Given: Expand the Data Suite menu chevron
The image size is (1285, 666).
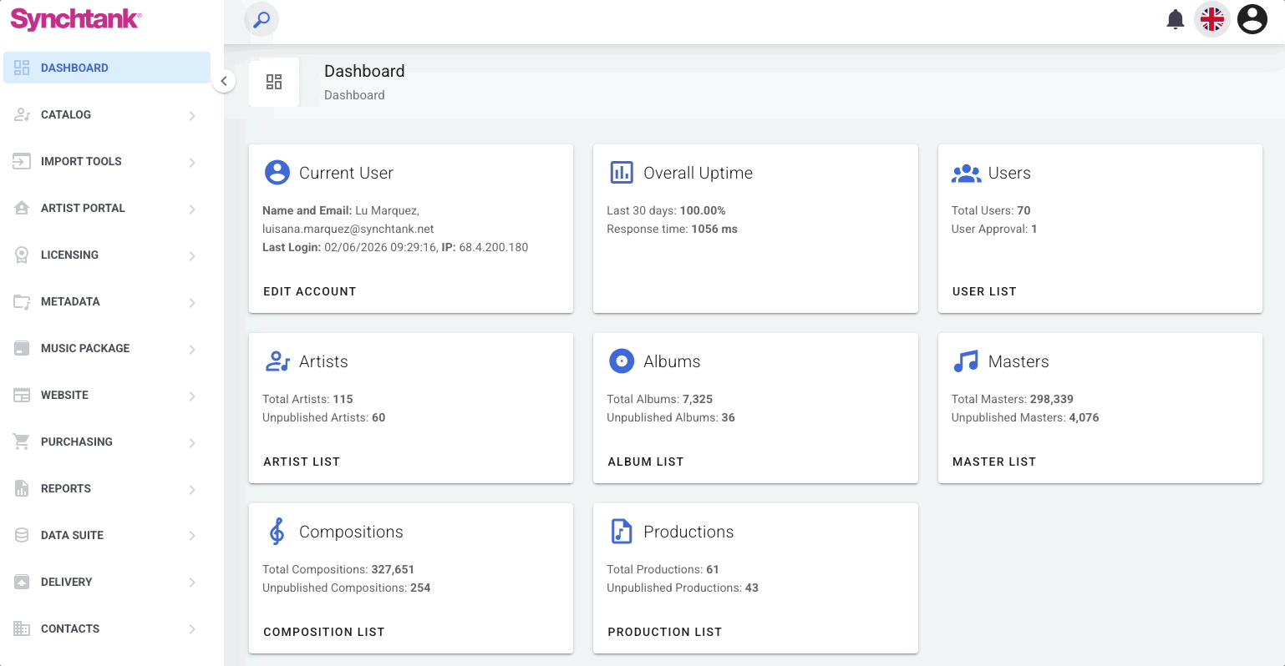Looking at the screenshot, I should (x=192, y=536).
